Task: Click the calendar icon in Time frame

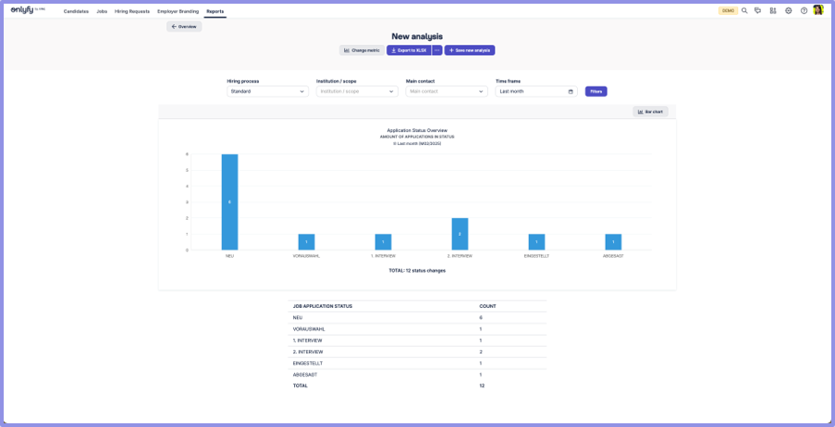Action: pyautogui.click(x=571, y=91)
